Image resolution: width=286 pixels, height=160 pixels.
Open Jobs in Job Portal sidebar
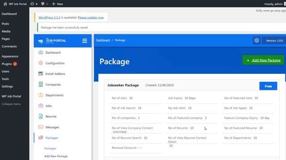tap(49, 106)
